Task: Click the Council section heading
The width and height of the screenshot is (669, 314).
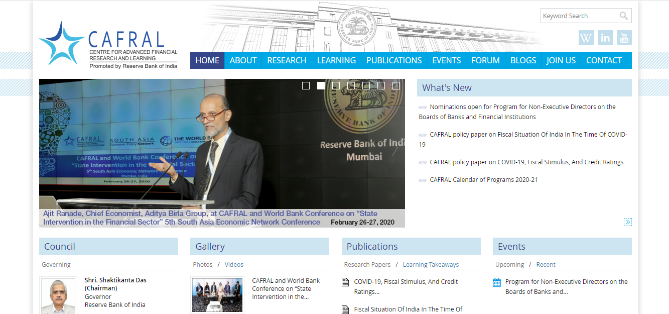Action: tap(108, 246)
